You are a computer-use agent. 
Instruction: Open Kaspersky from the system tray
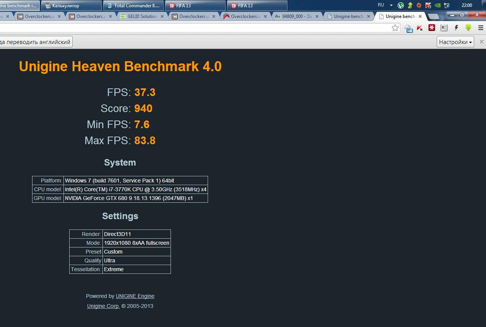tap(428, 5)
